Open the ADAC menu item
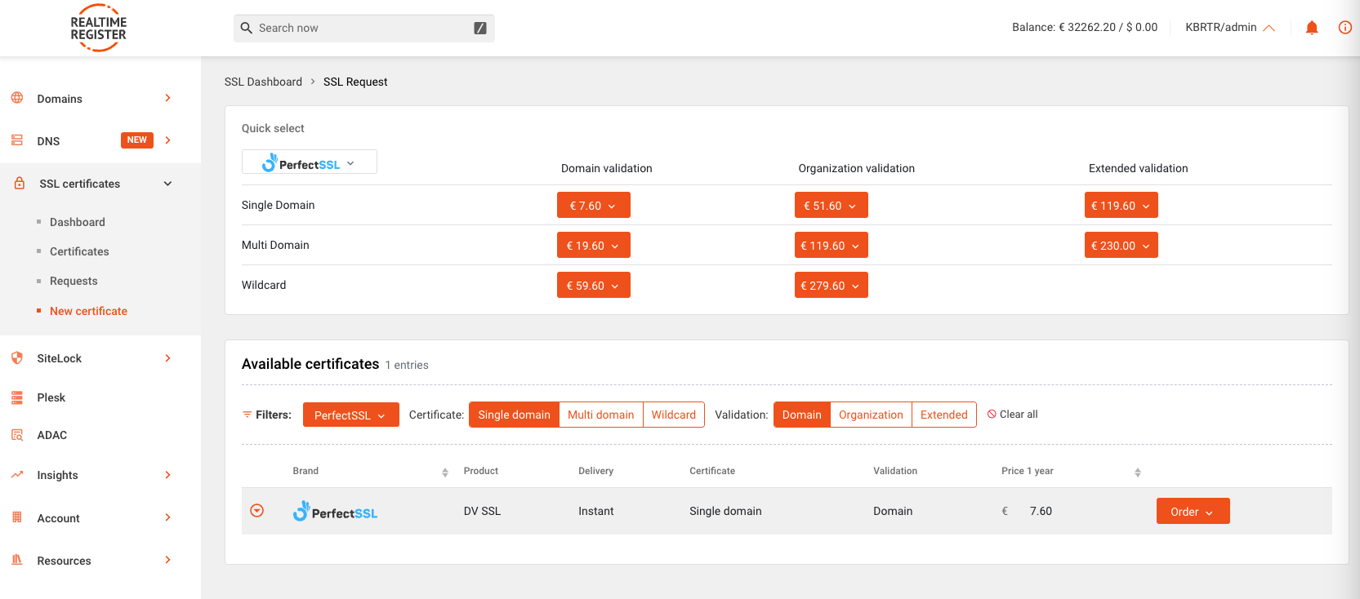This screenshot has width=1360, height=599. [x=51, y=435]
